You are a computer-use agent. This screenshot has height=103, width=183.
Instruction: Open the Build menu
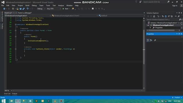(27, 5)
